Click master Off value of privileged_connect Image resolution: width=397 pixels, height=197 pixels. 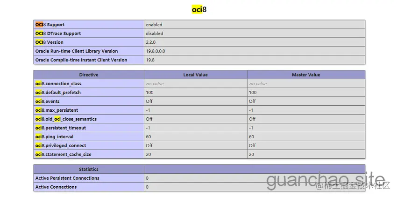[252, 145]
